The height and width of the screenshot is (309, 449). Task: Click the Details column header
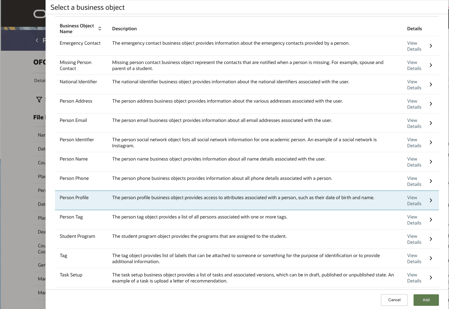point(414,29)
